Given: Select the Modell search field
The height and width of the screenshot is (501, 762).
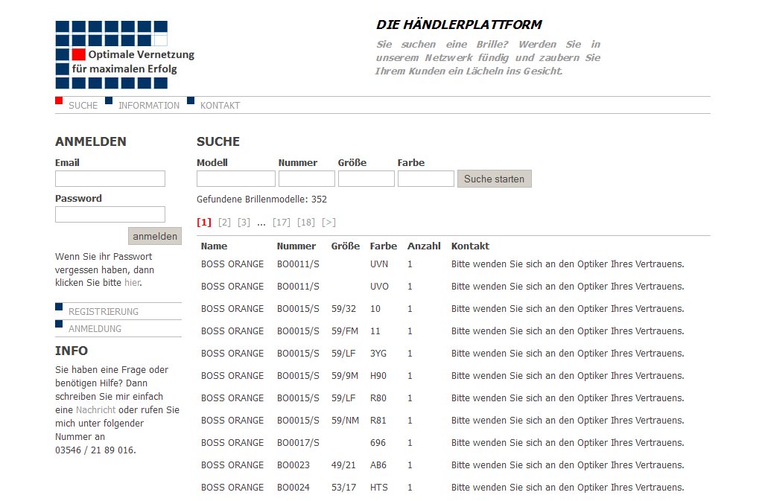Looking at the screenshot, I should [x=235, y=179].
